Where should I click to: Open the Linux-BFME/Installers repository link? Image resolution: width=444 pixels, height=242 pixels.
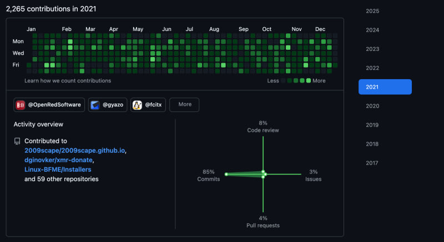(58, 169)
